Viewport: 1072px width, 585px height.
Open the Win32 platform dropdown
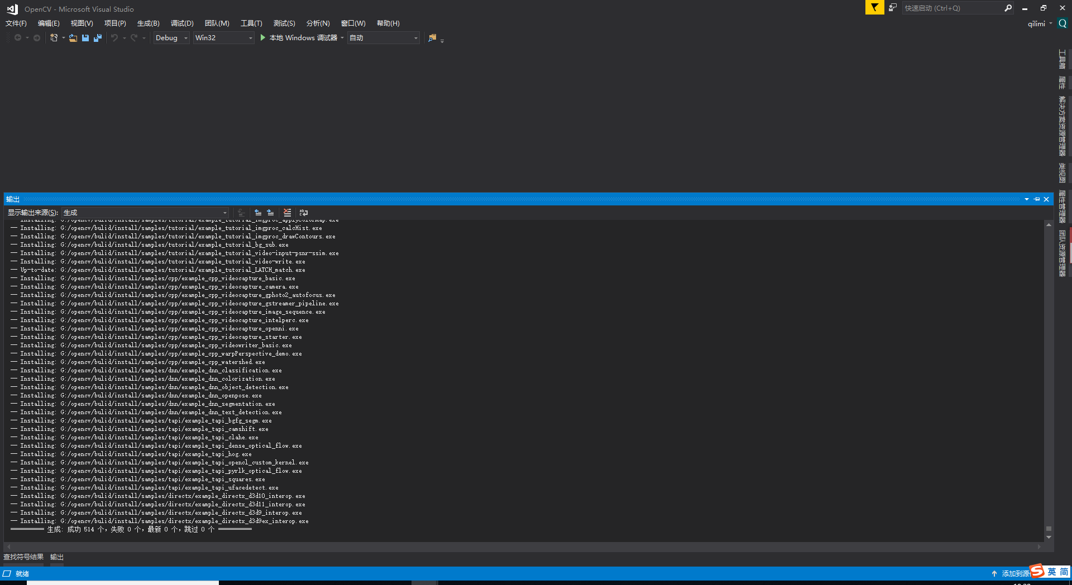(x=250, y=37)
